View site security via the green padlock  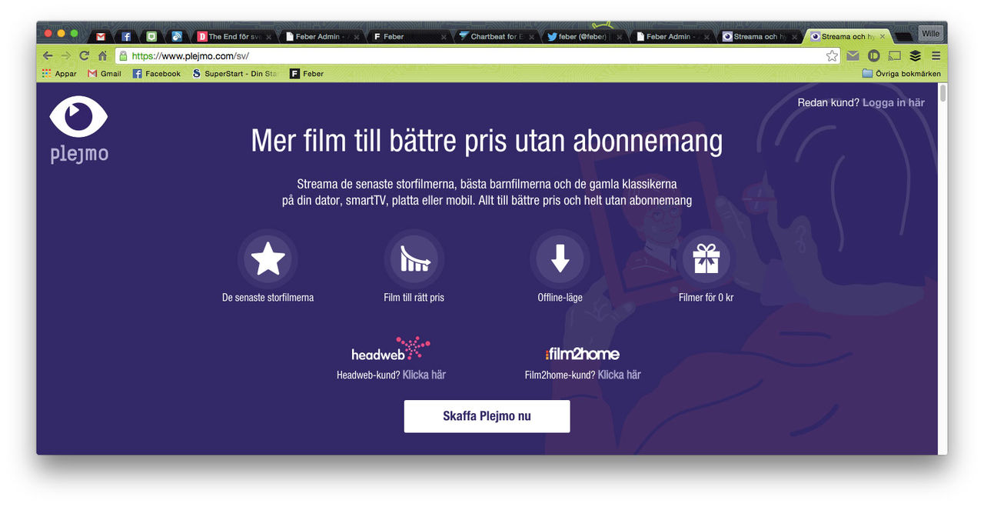122,56
